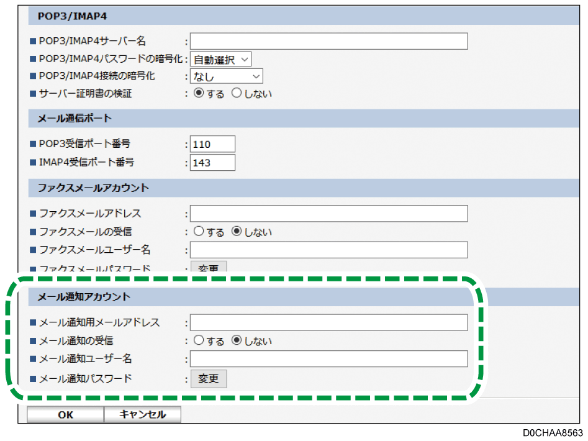The width and height of the screenshot is (588, 441).
Task: Click the メール通知アカウント section header
Action: tap(84, 297)
